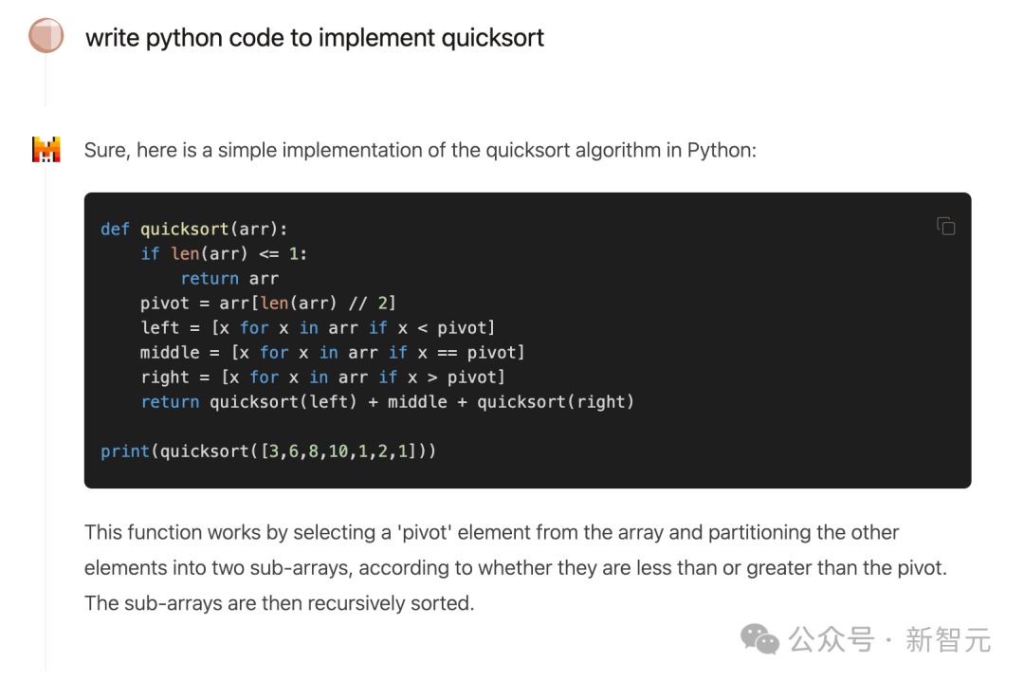Click the 'right = [...]' list comprehension line
The height and width of the screenshot is (681, 1024).
click(322, 377)
